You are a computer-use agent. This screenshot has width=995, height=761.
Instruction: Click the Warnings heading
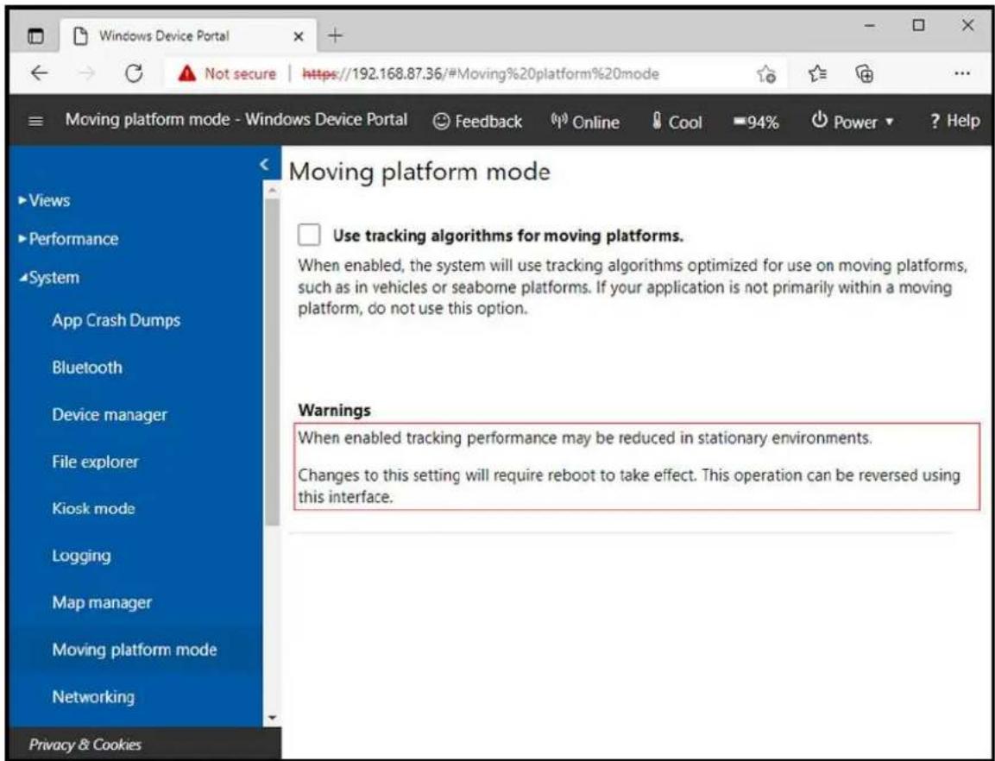pos(335,410)
